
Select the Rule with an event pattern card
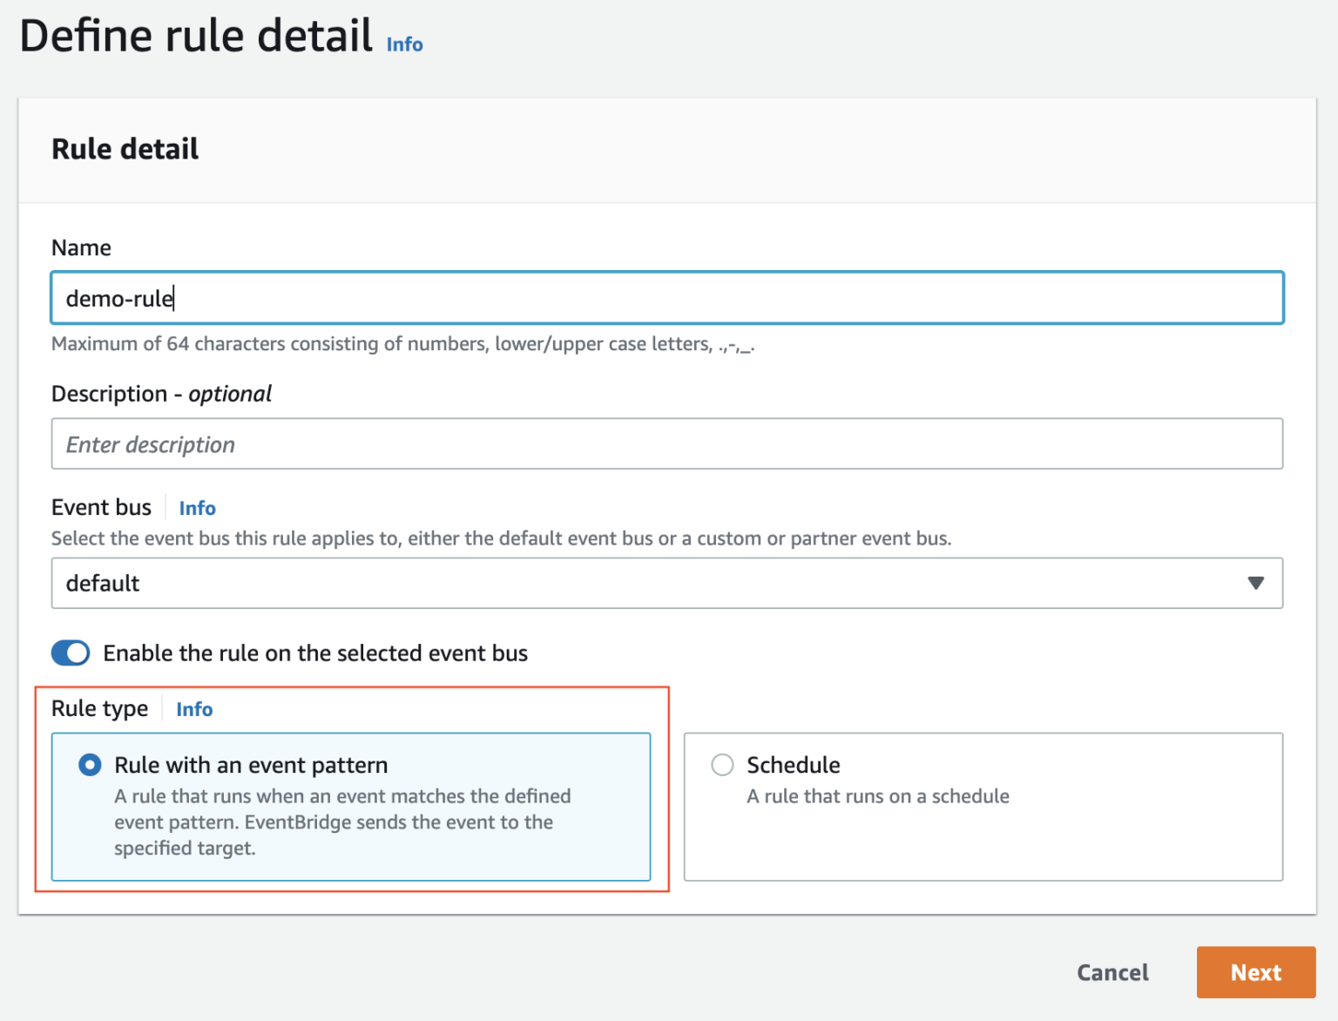coord(350,808)
